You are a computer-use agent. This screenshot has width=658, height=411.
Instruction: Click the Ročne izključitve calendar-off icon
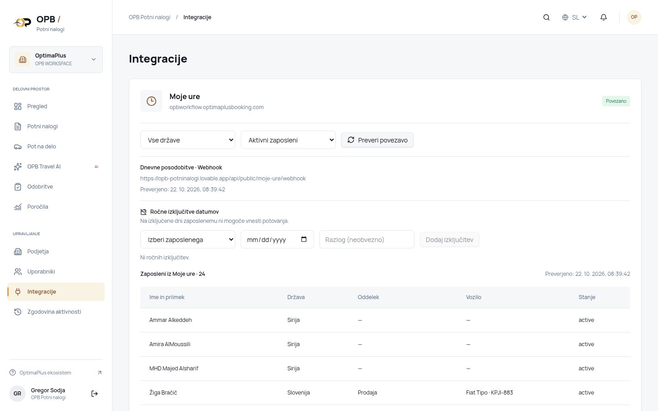tap(143, 212)
